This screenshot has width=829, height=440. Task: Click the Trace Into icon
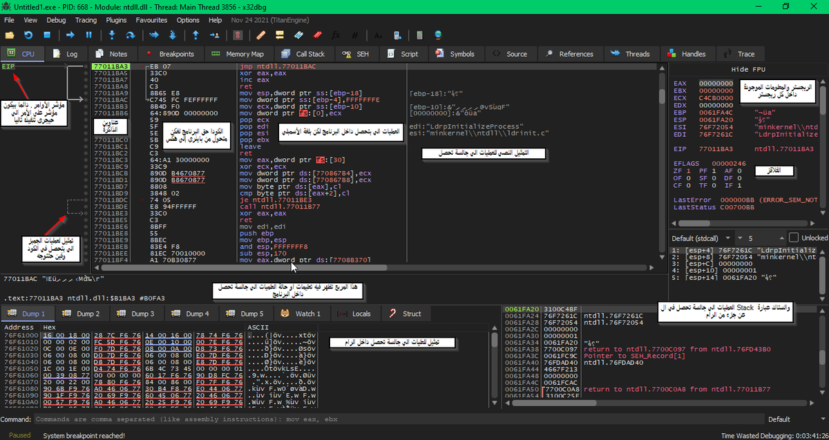point(153,35)
